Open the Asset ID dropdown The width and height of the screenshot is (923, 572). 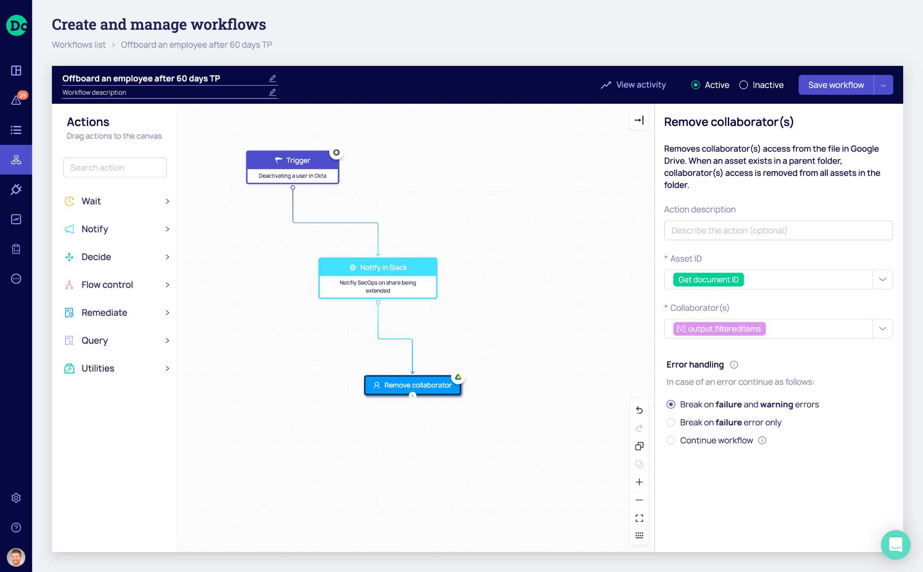(882, 280)
